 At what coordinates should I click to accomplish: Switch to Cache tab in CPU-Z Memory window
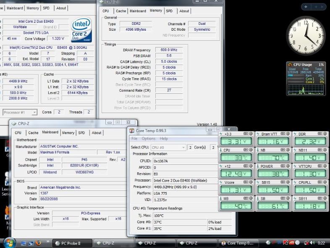(121, 11)
